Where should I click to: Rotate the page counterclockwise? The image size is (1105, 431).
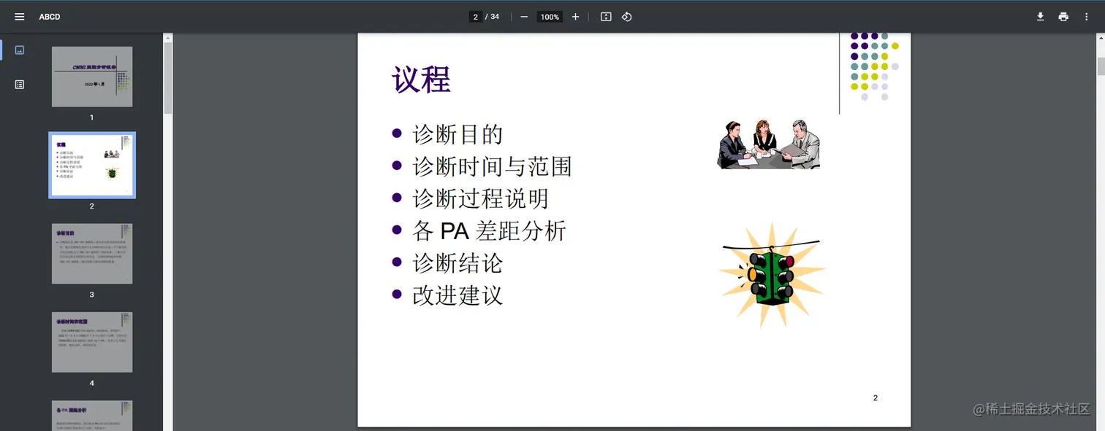[626, 16]
